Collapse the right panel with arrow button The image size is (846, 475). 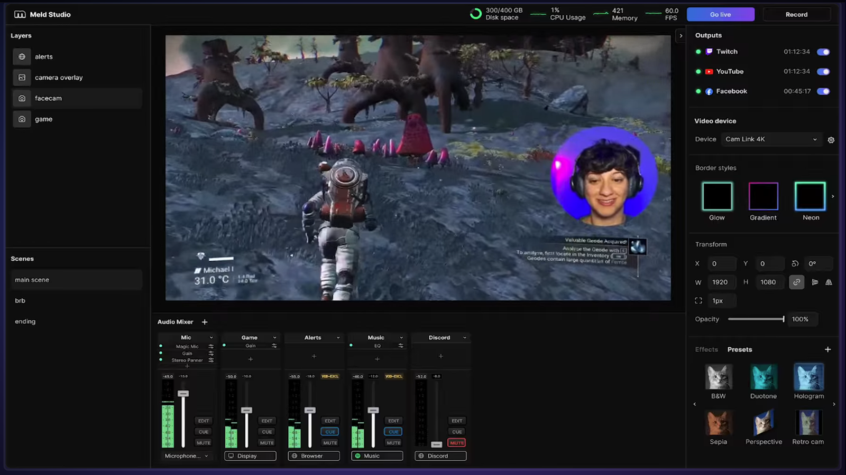[681, 36]
